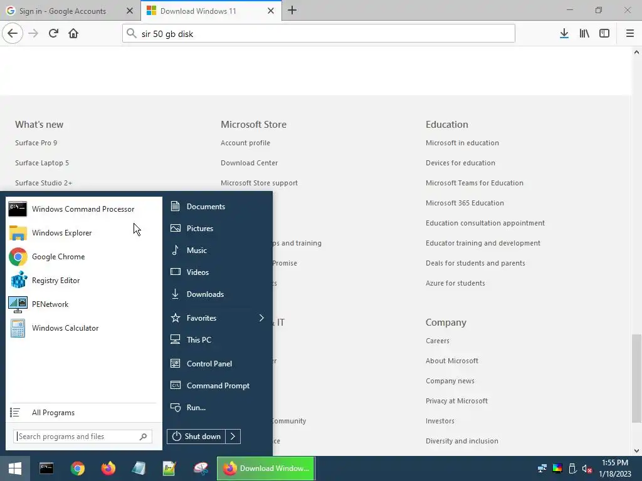Click scrollbar down arrow
This screenshot has height=481, width=642.
tap(636, 451)
